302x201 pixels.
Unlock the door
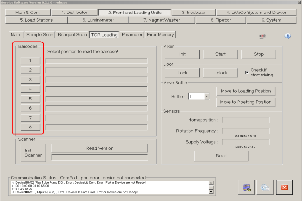point(220,73)
